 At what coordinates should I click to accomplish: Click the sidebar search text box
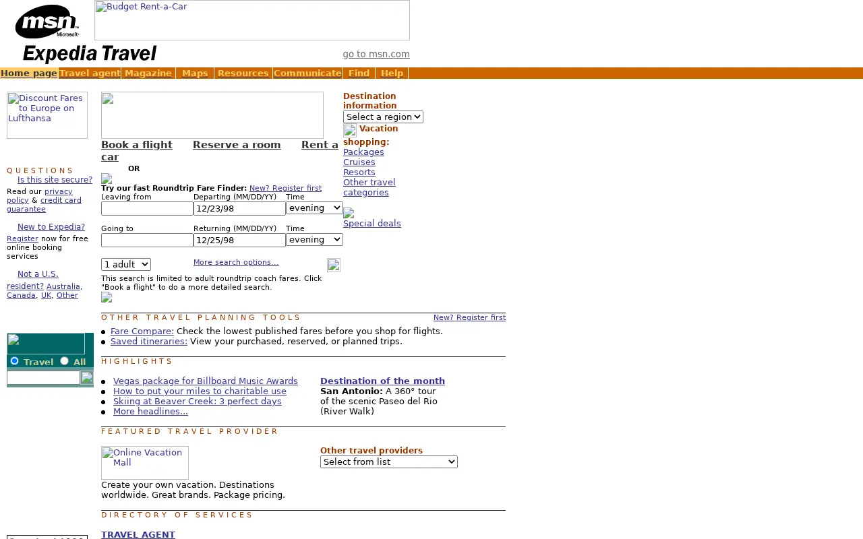click(44, 378)
